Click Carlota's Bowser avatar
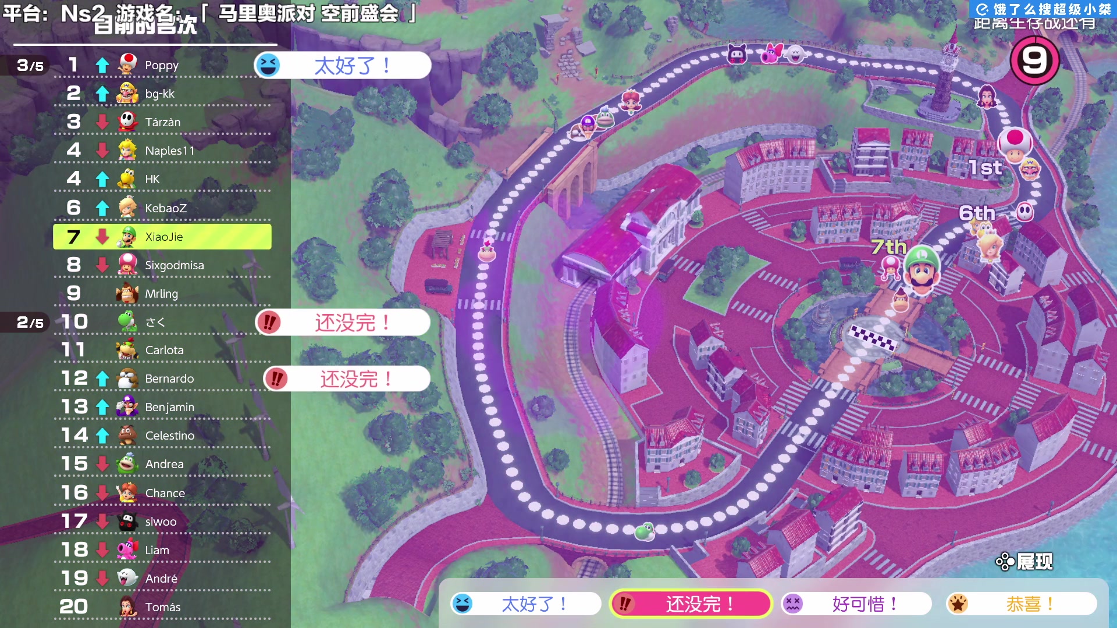The image size is (1117, 628). pyautogui.click(x=127, y=349)
